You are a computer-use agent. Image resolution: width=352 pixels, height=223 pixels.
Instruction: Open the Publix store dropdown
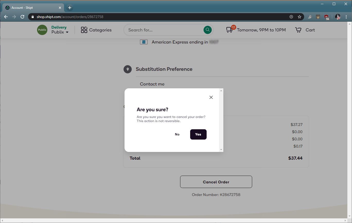tap(60, 32)
